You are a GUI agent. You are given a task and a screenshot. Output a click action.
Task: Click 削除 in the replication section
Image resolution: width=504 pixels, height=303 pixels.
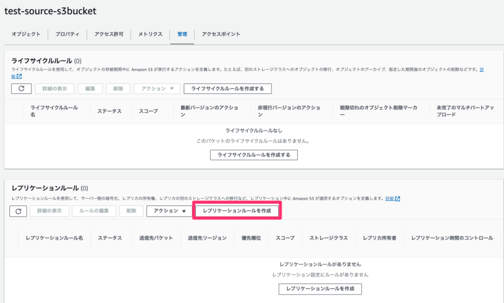pyautogui.click(x=131, y=211)
